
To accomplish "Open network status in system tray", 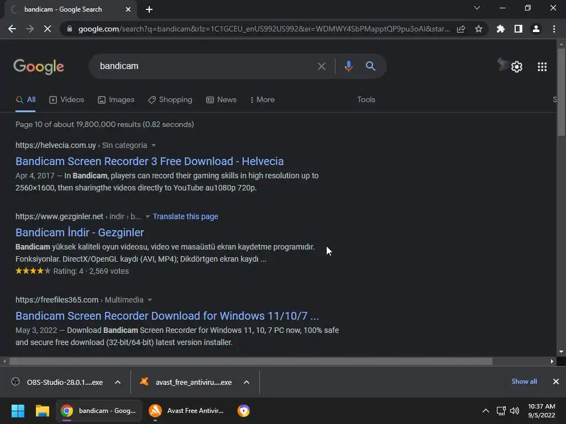I will [x=501, y=411].
